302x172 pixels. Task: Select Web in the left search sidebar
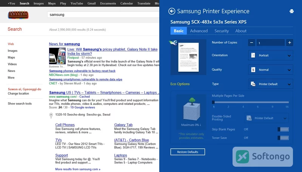tap(11, 44)
